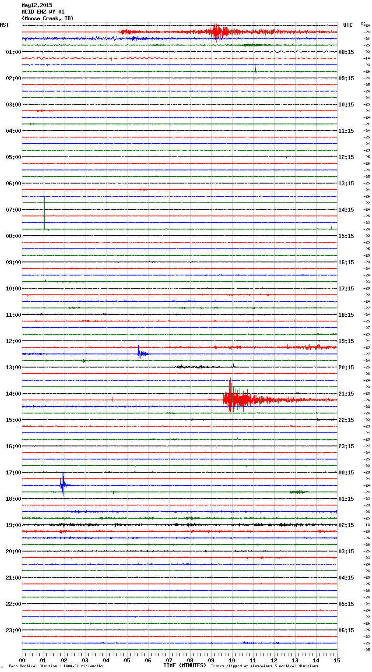Click the 07 minute axis tick label
The image size is (372, 672).
tap(169, 660)
